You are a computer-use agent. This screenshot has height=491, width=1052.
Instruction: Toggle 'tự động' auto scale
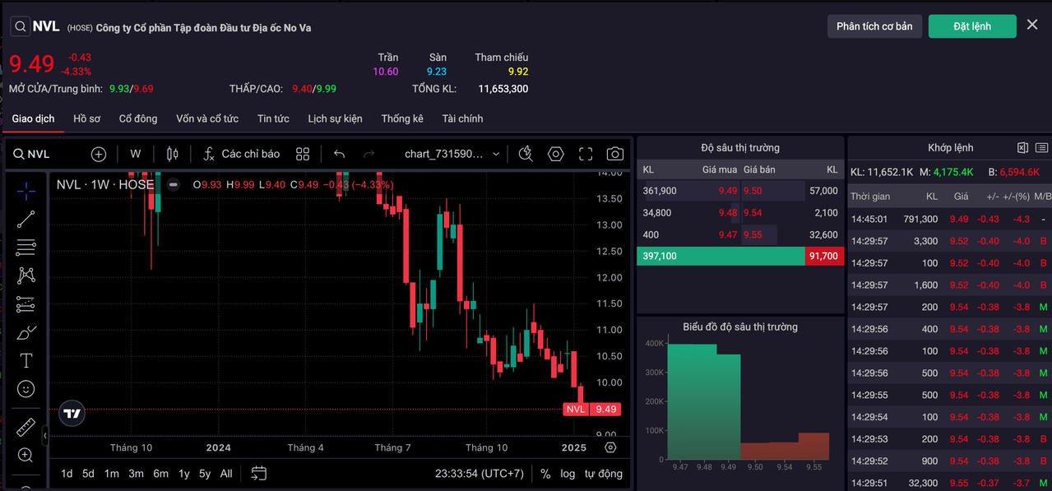[x=603, y=474]
